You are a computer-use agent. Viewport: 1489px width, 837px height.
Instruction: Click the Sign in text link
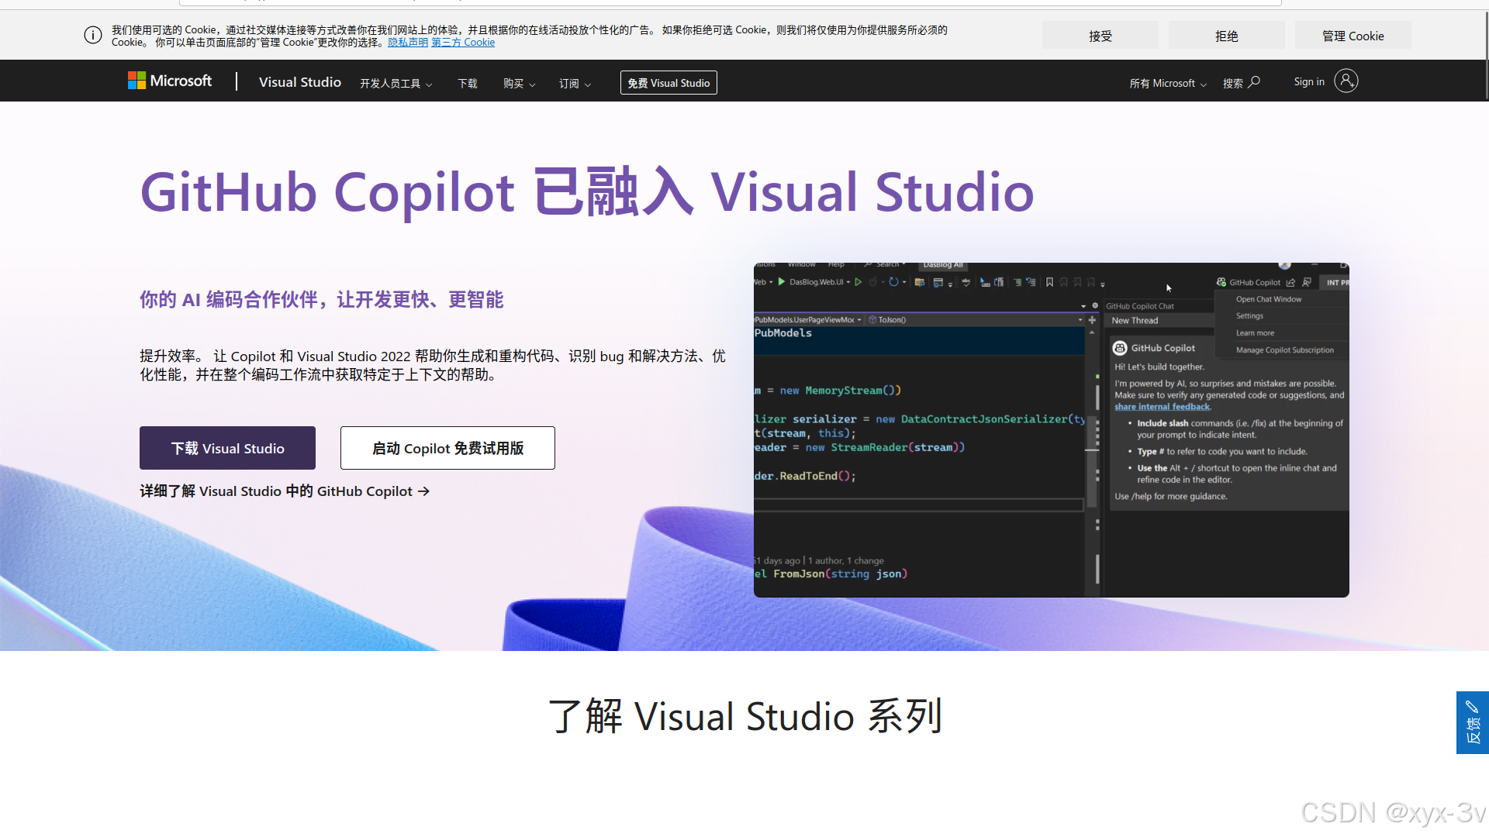point(1309,81)
